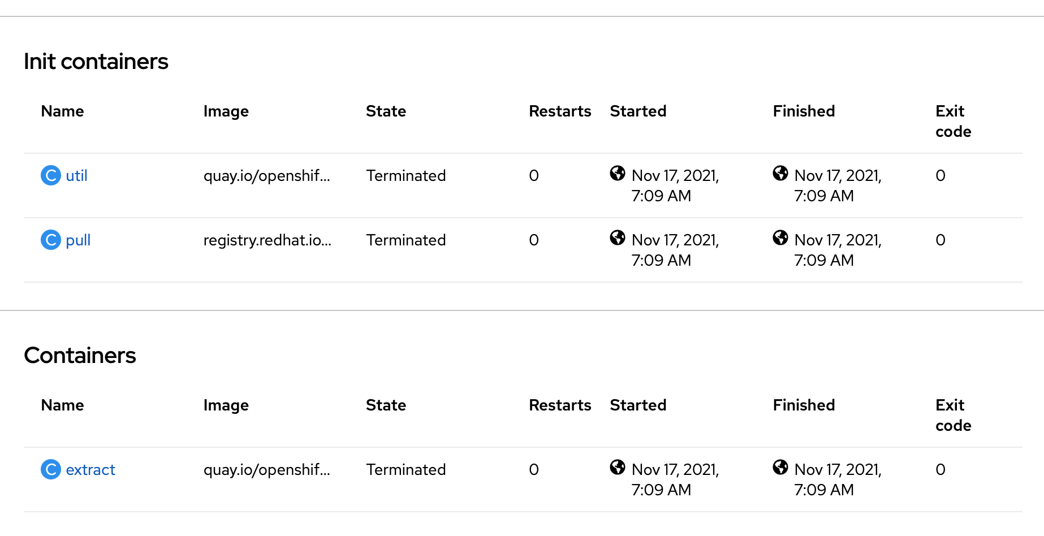Screen dimensions: 1044x536
Task: Click the registry.redhat.io image text for pull
Action: 267,240
